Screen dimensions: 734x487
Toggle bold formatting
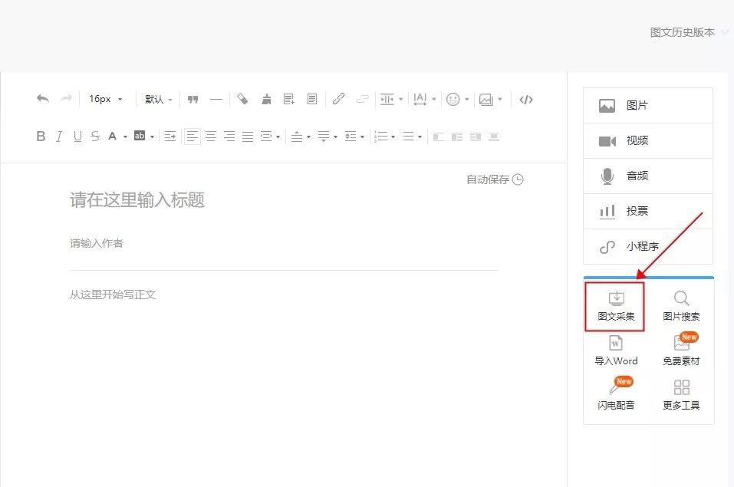click(41, 137)
